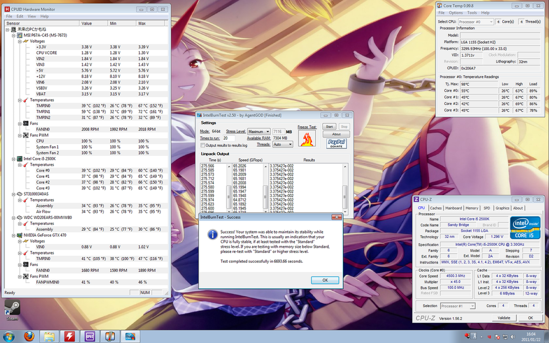
Task: Switch to CPU-Z Graphics tab
Action: click(x=503, y=208)
